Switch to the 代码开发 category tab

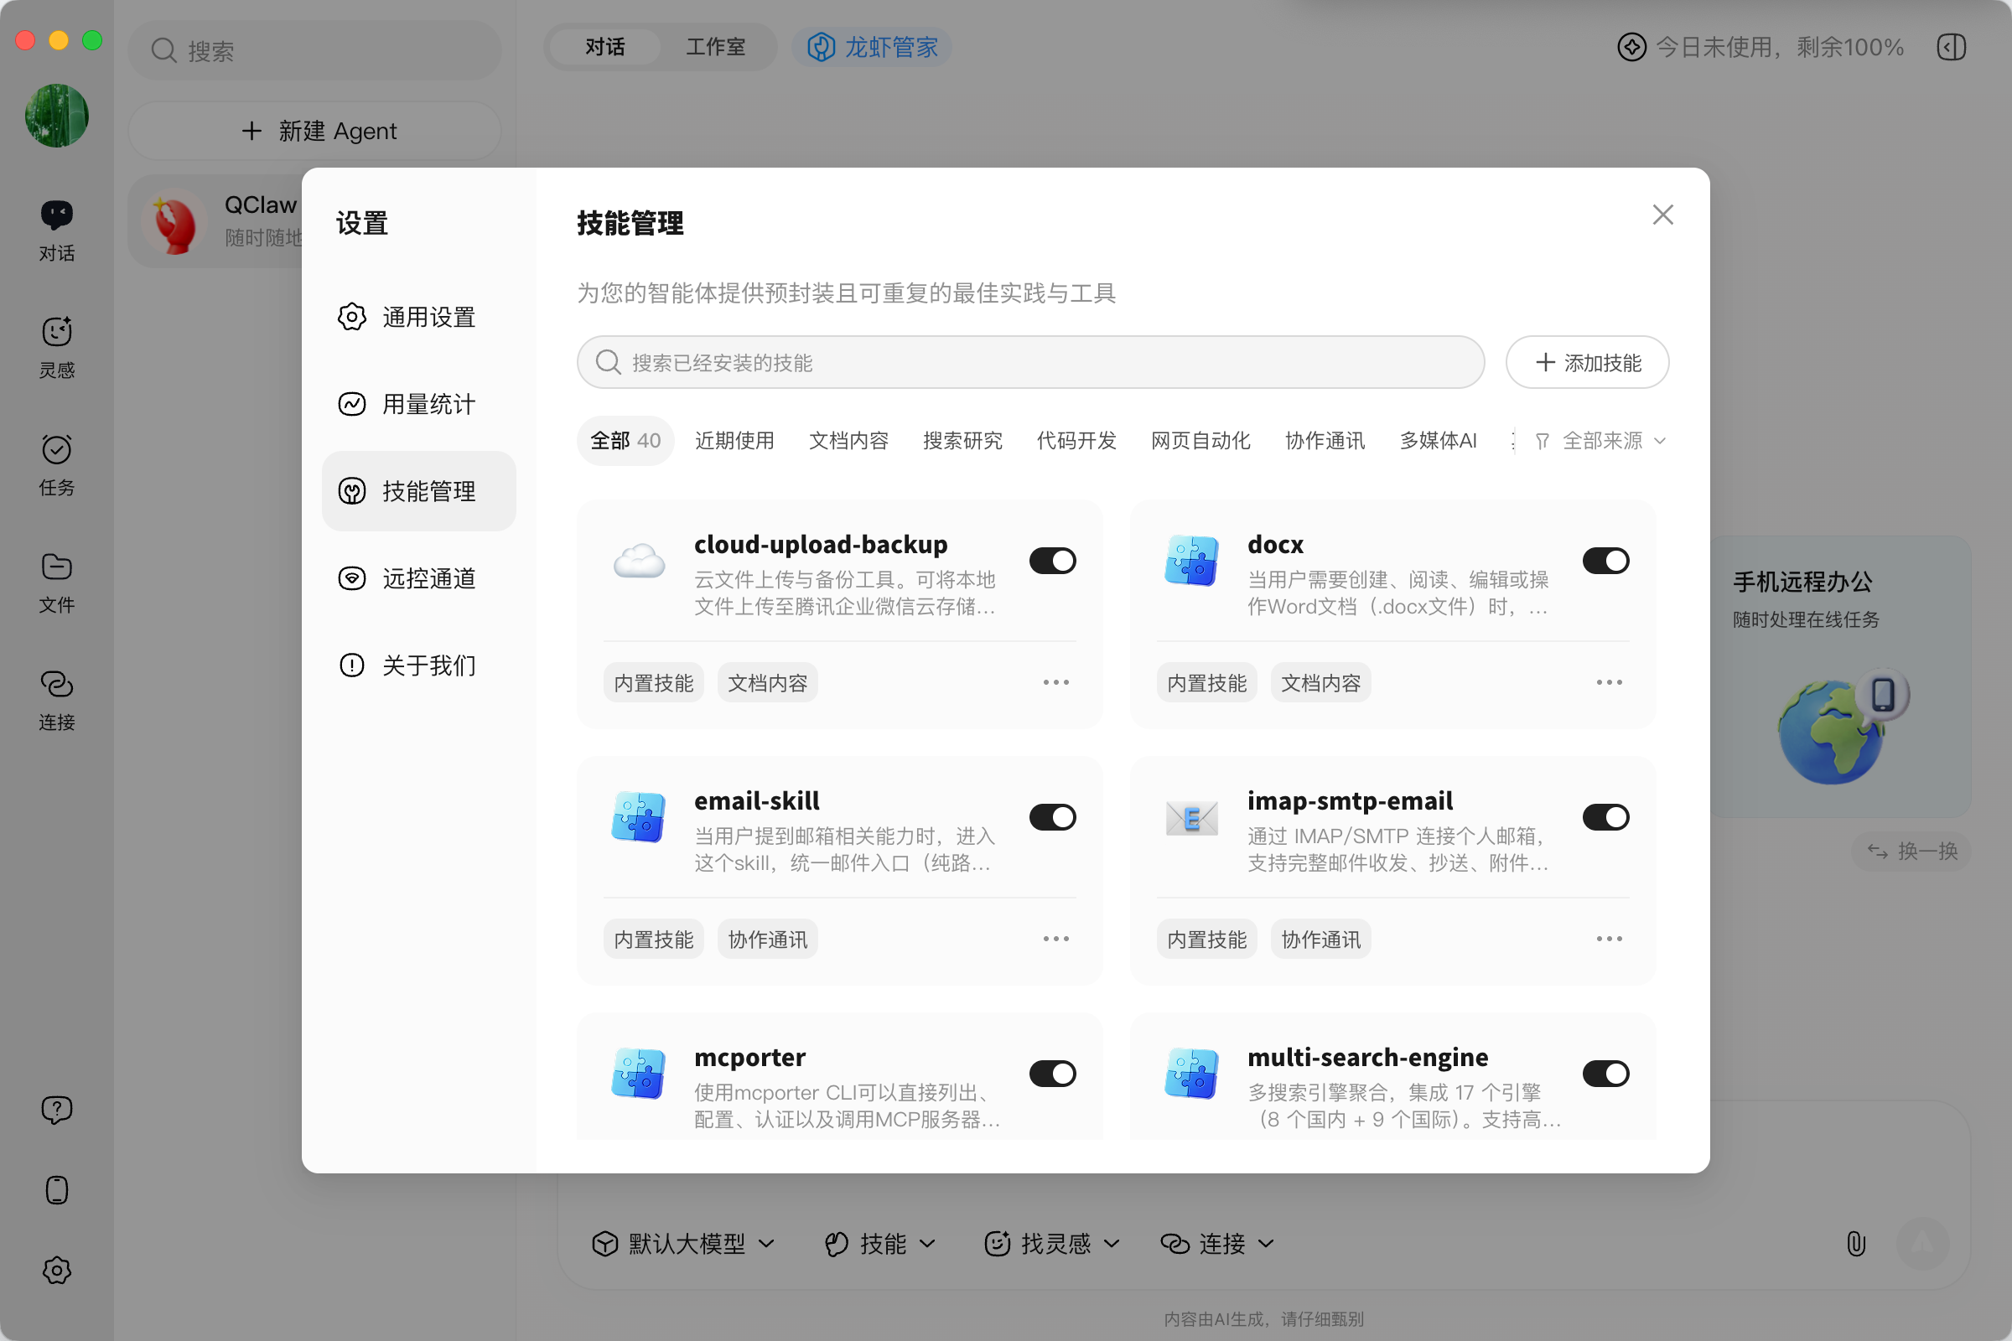1076,441
